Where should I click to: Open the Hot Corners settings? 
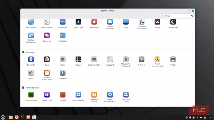point(31,22)
